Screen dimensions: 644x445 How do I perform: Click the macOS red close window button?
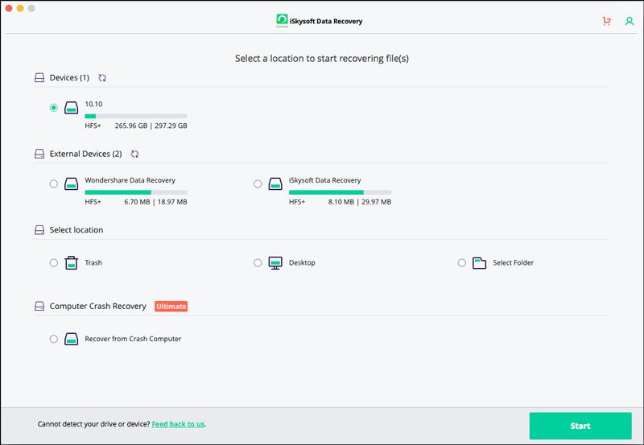[9, 8]
